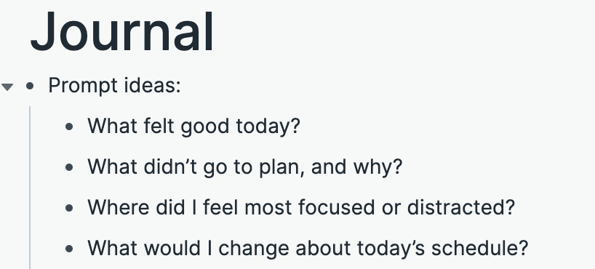Screen dimensions: 595x269
Task: Click the What felt good today? line
Action: tap(194, 126)
